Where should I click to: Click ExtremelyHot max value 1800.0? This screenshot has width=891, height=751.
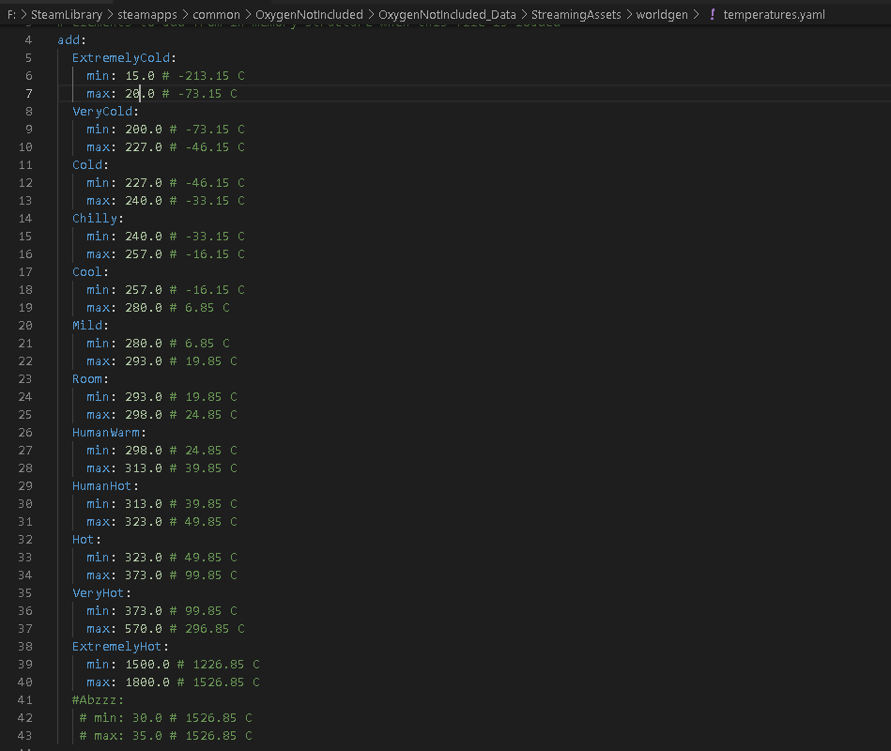[147, 682]
